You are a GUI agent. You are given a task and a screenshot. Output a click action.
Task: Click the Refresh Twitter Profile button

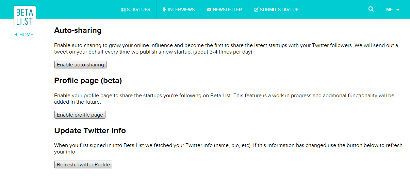83,165
